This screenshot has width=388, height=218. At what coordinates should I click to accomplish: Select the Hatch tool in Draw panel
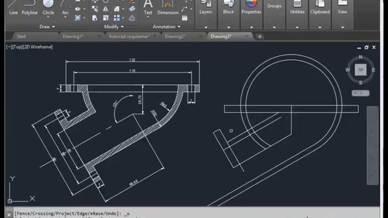[78, 18]
